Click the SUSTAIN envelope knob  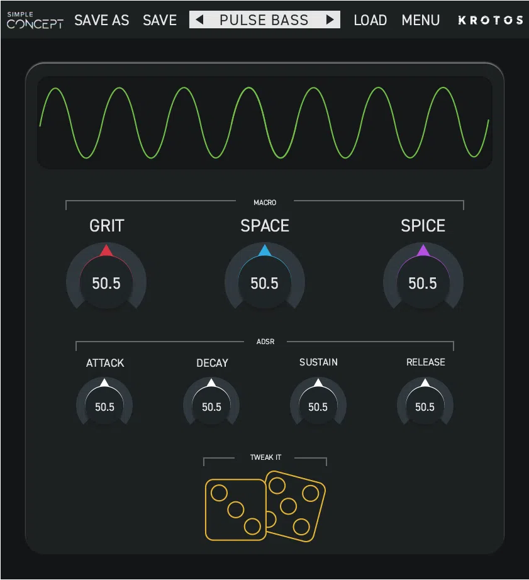pos(318,403)
